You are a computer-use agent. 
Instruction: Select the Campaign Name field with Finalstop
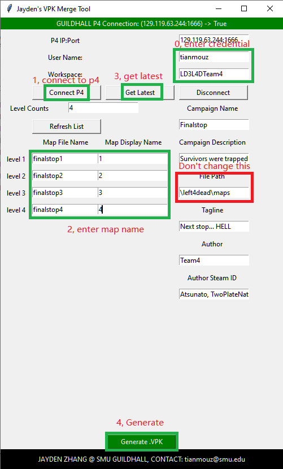click(x=214, y=125)
